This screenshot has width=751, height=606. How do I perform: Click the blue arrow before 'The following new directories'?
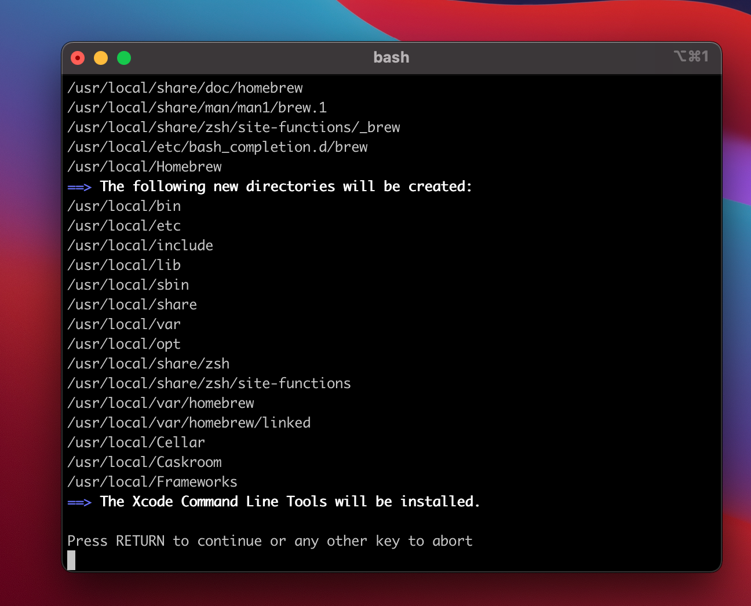pos(79,187)
